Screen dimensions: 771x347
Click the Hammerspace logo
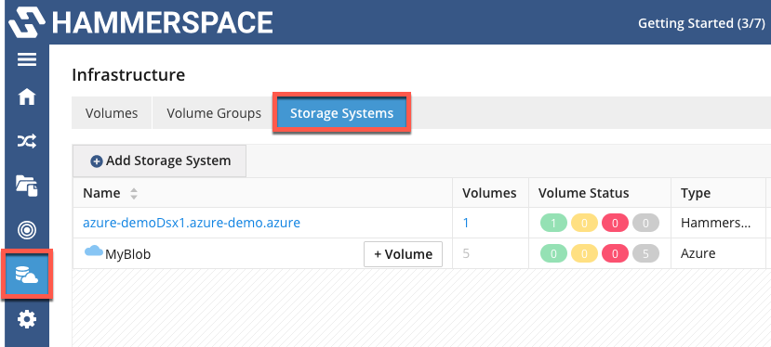(140, 22)
